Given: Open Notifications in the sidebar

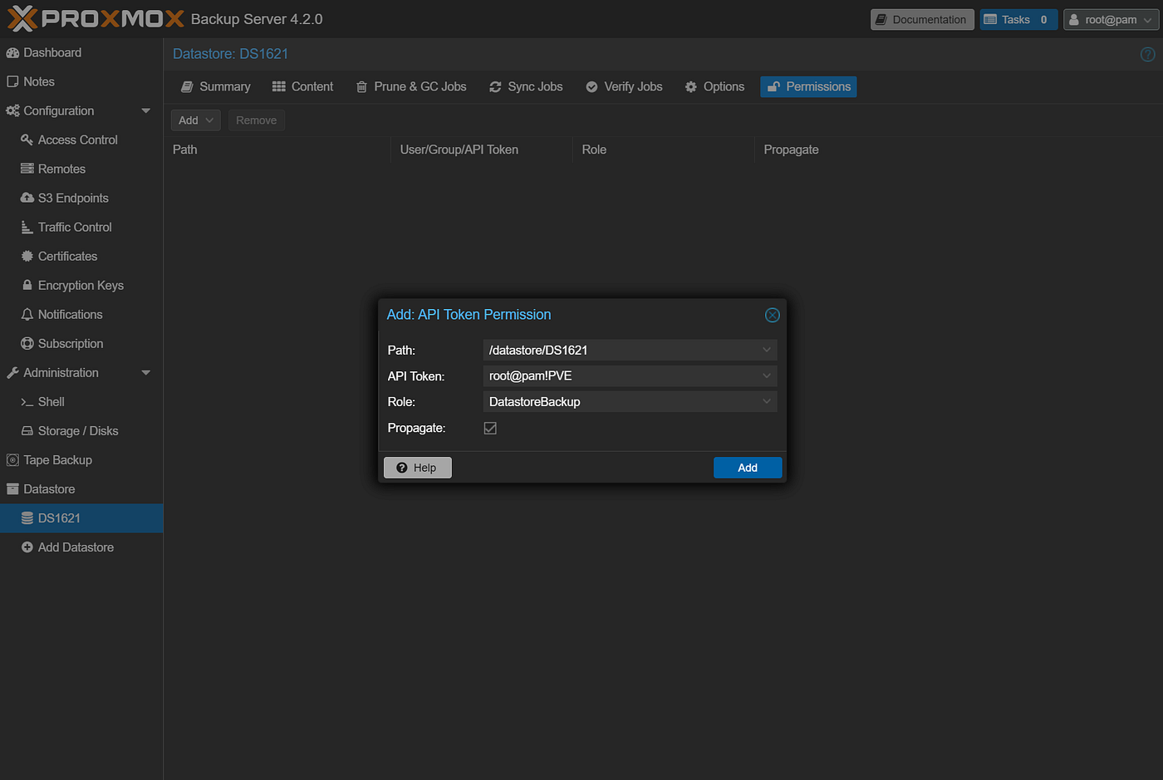Looking at the screenshot, I should 81,314.
